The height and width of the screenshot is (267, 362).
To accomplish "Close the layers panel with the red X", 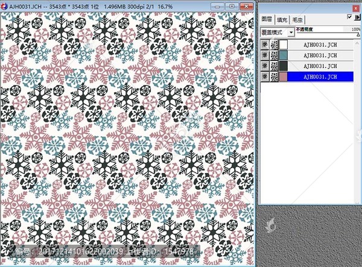I will coord(356,8).
